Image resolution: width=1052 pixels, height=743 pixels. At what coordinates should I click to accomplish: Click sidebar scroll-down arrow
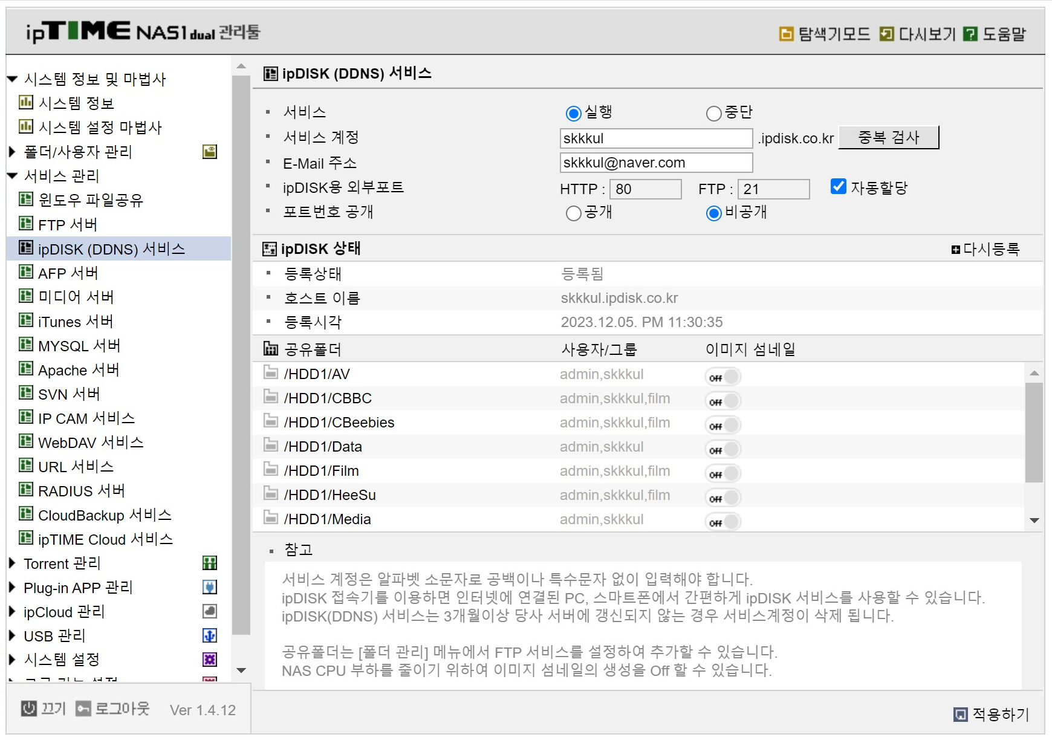(x=241, y=670)
